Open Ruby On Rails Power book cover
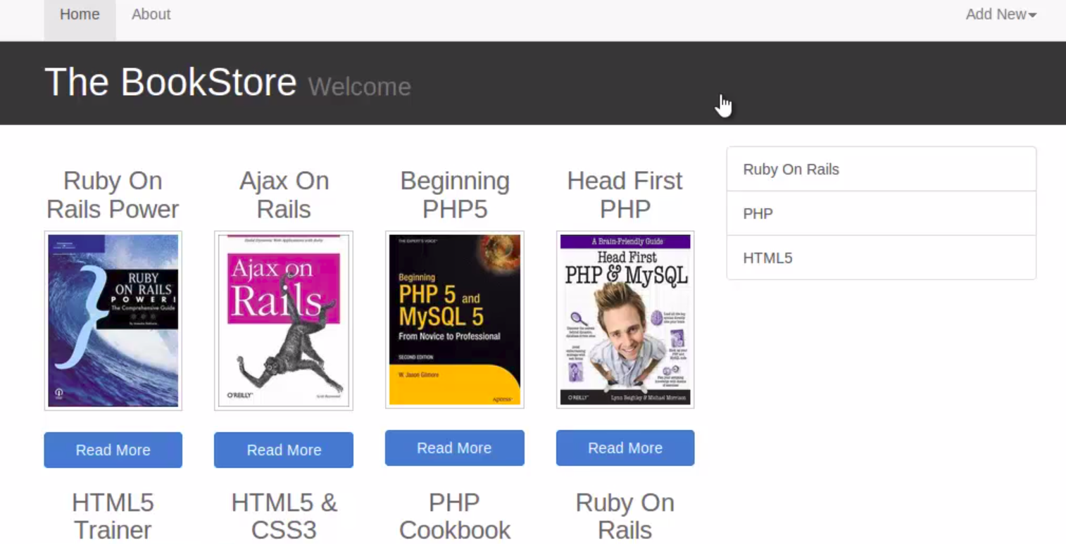Image resolution: width=1066 pixels, height=544 pixels. pos(113,321)
